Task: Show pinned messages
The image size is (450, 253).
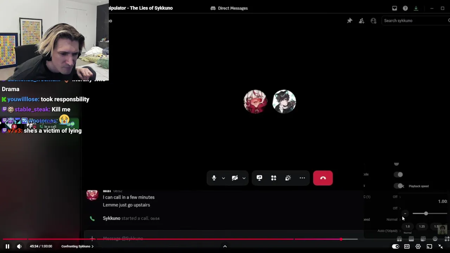Action: [349, 21]
